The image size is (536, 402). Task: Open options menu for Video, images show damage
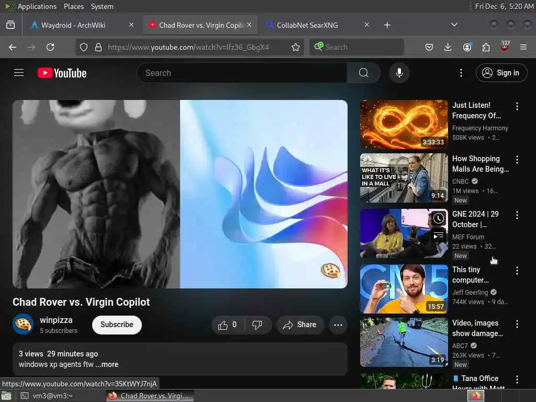point(517,323)
